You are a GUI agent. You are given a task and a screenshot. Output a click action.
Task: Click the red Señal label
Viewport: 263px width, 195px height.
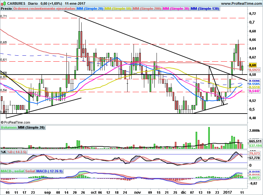(30, 171)
